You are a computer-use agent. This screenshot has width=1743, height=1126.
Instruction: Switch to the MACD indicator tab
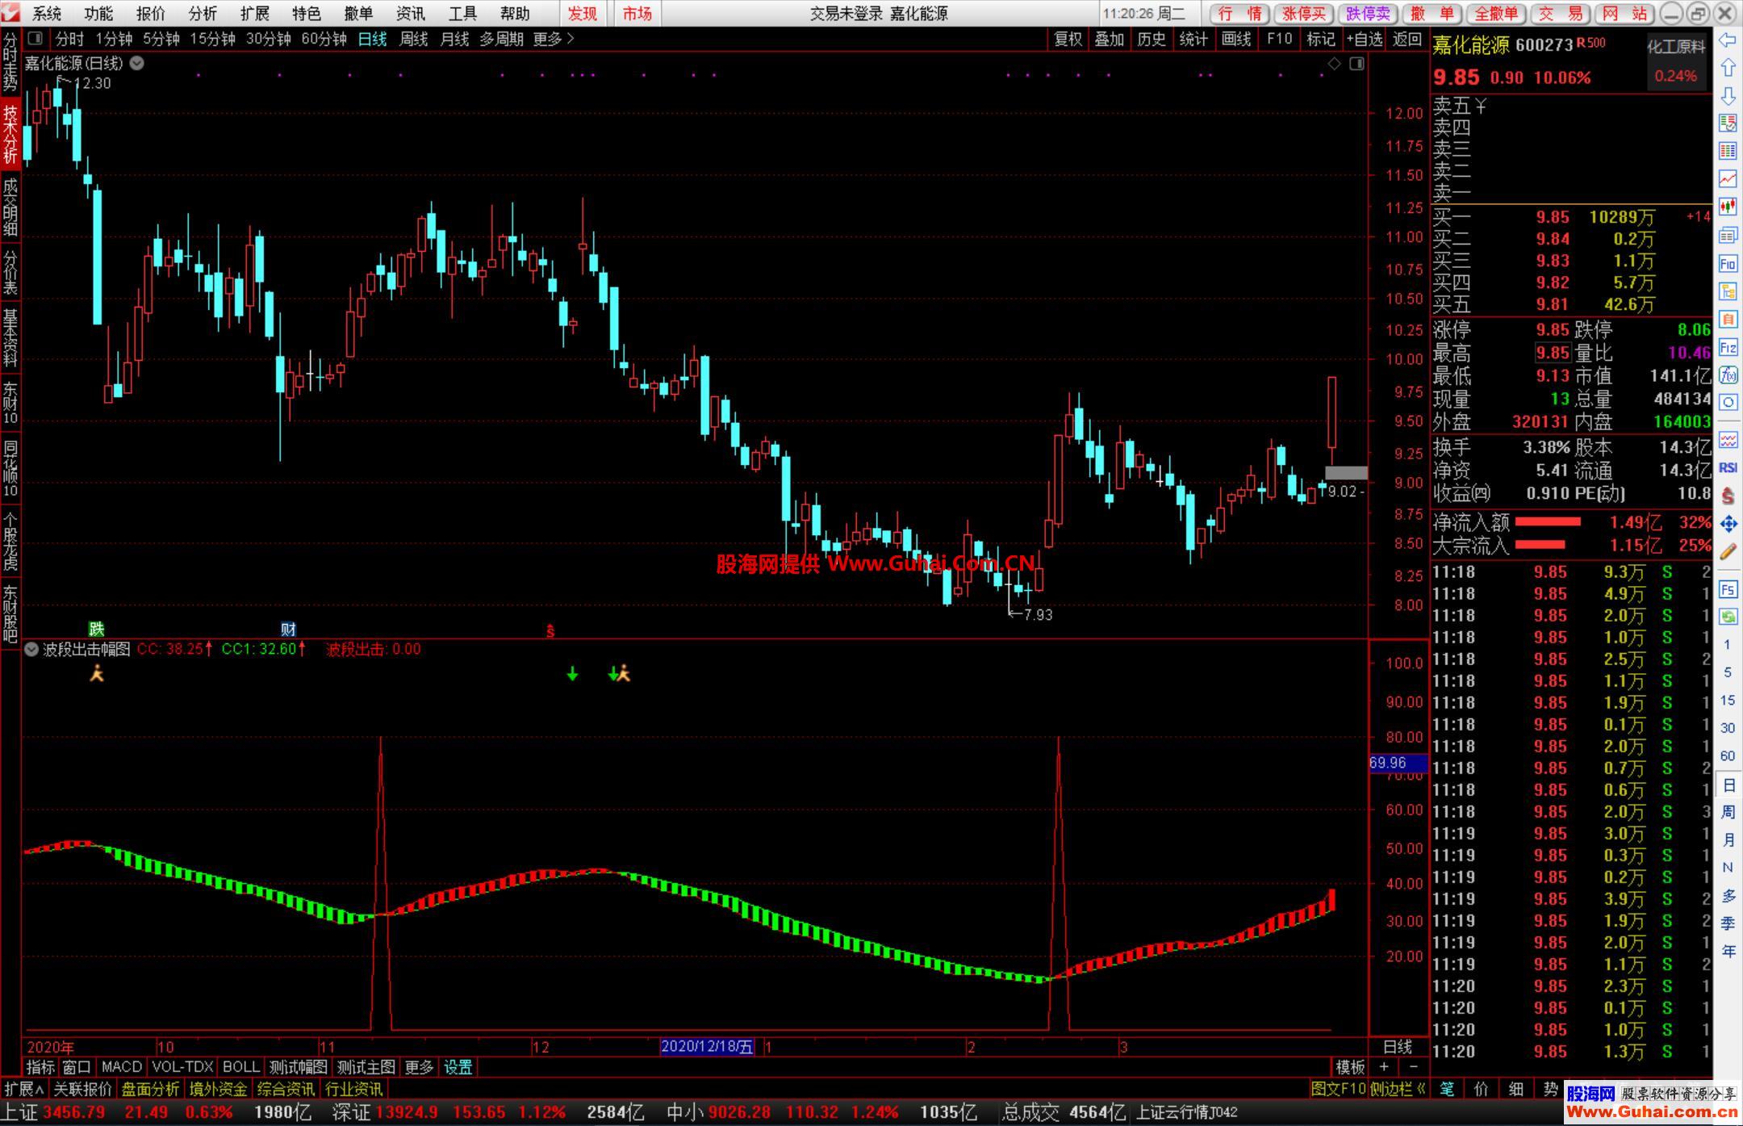coord(122,1067)
